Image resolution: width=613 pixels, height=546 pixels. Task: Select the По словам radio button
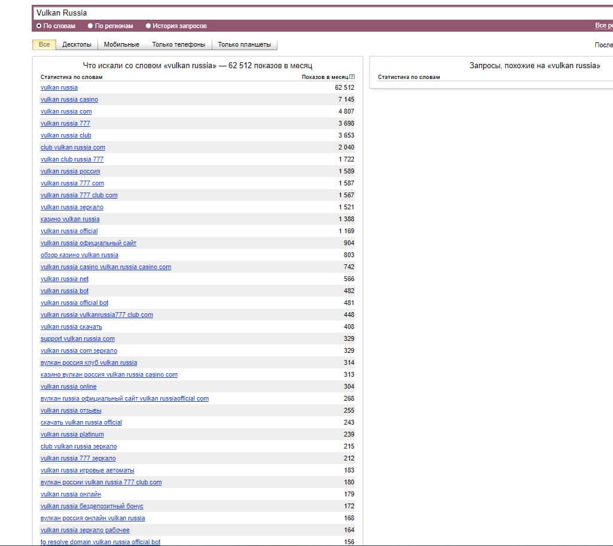39,26
